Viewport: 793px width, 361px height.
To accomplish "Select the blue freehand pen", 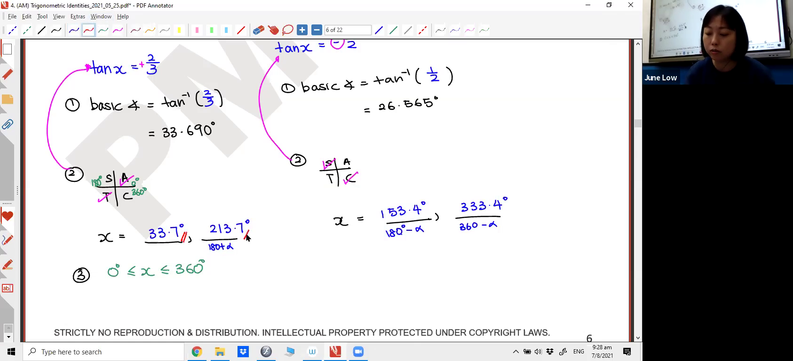I will pyautogui.click(x=74, y=30).
